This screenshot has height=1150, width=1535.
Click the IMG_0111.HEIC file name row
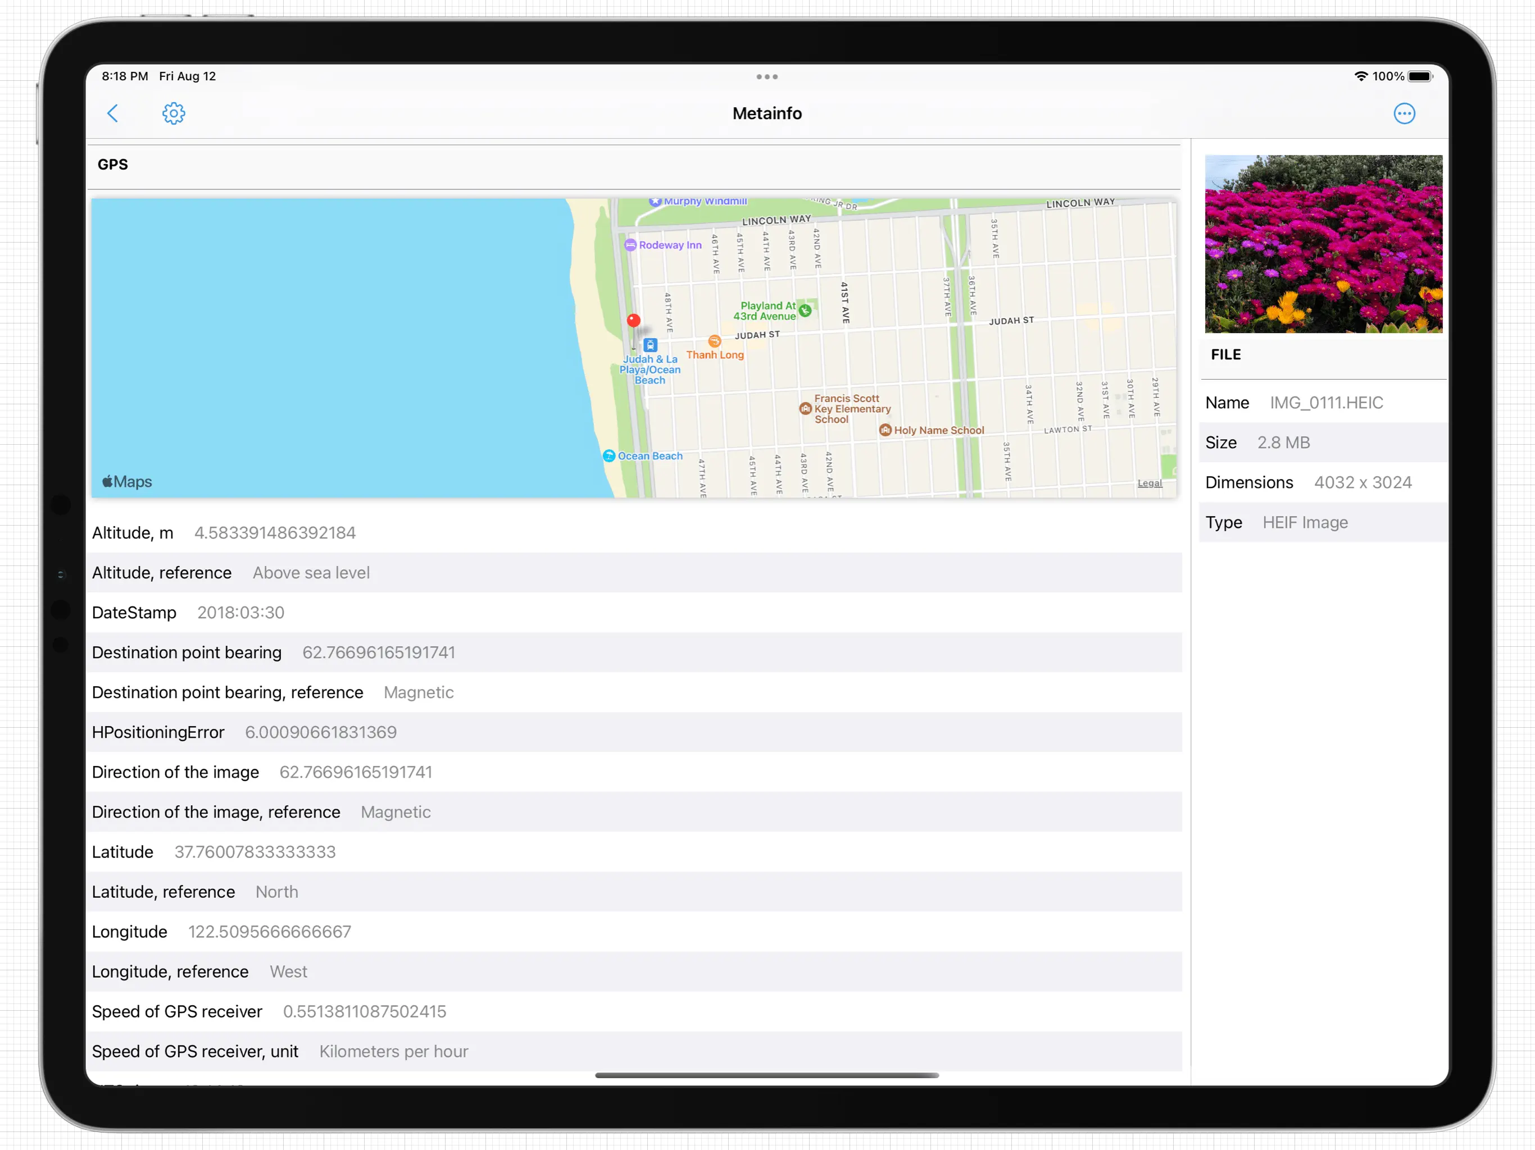click(1325, 402)
